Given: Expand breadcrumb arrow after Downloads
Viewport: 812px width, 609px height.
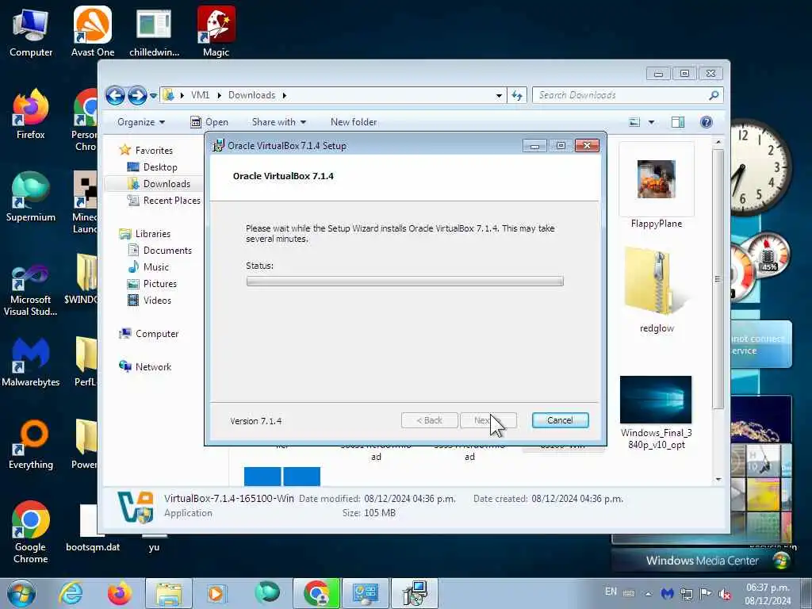Looking at the screenshot, I should click(285, 95).
